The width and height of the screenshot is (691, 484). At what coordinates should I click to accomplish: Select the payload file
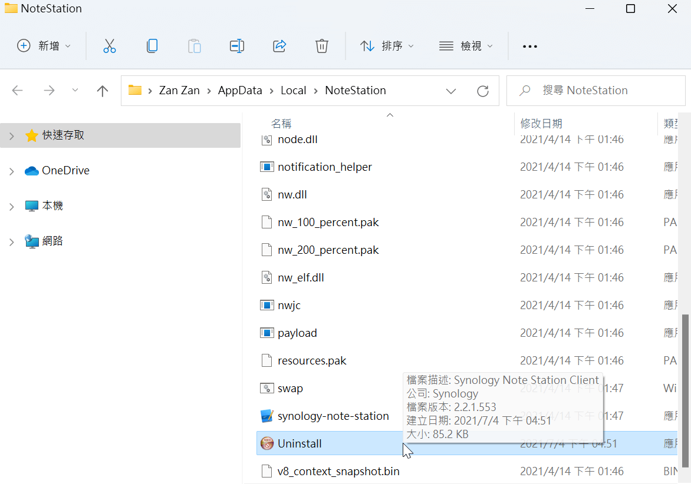click(298, 333)
